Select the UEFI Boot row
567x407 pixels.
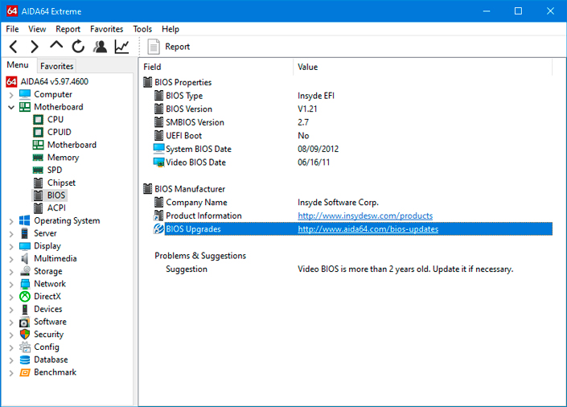pyautogui.click(x=352, y=136)
